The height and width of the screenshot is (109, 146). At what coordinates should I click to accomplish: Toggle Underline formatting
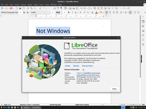tap(76, 13)
